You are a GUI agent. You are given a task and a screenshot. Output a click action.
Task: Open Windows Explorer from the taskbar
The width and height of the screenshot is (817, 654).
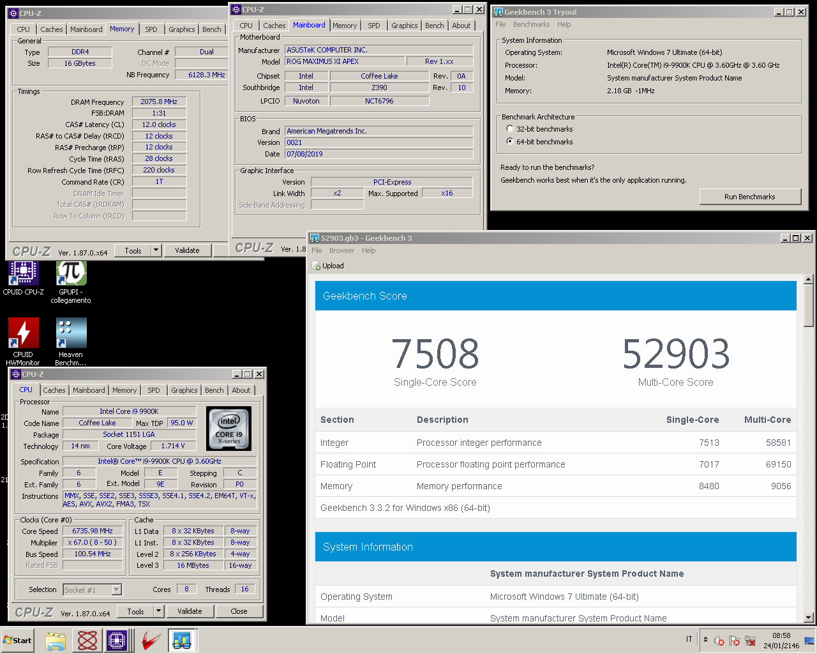tap(56, 641)
